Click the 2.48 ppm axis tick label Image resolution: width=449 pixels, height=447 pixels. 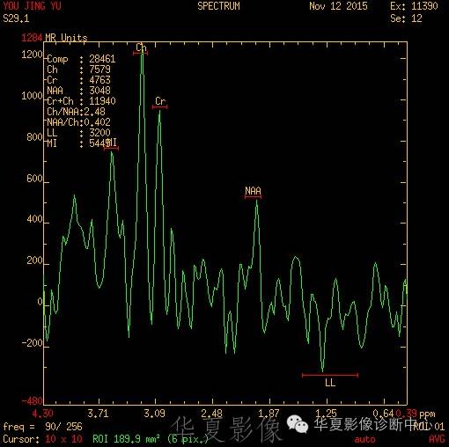pos(211,414)
